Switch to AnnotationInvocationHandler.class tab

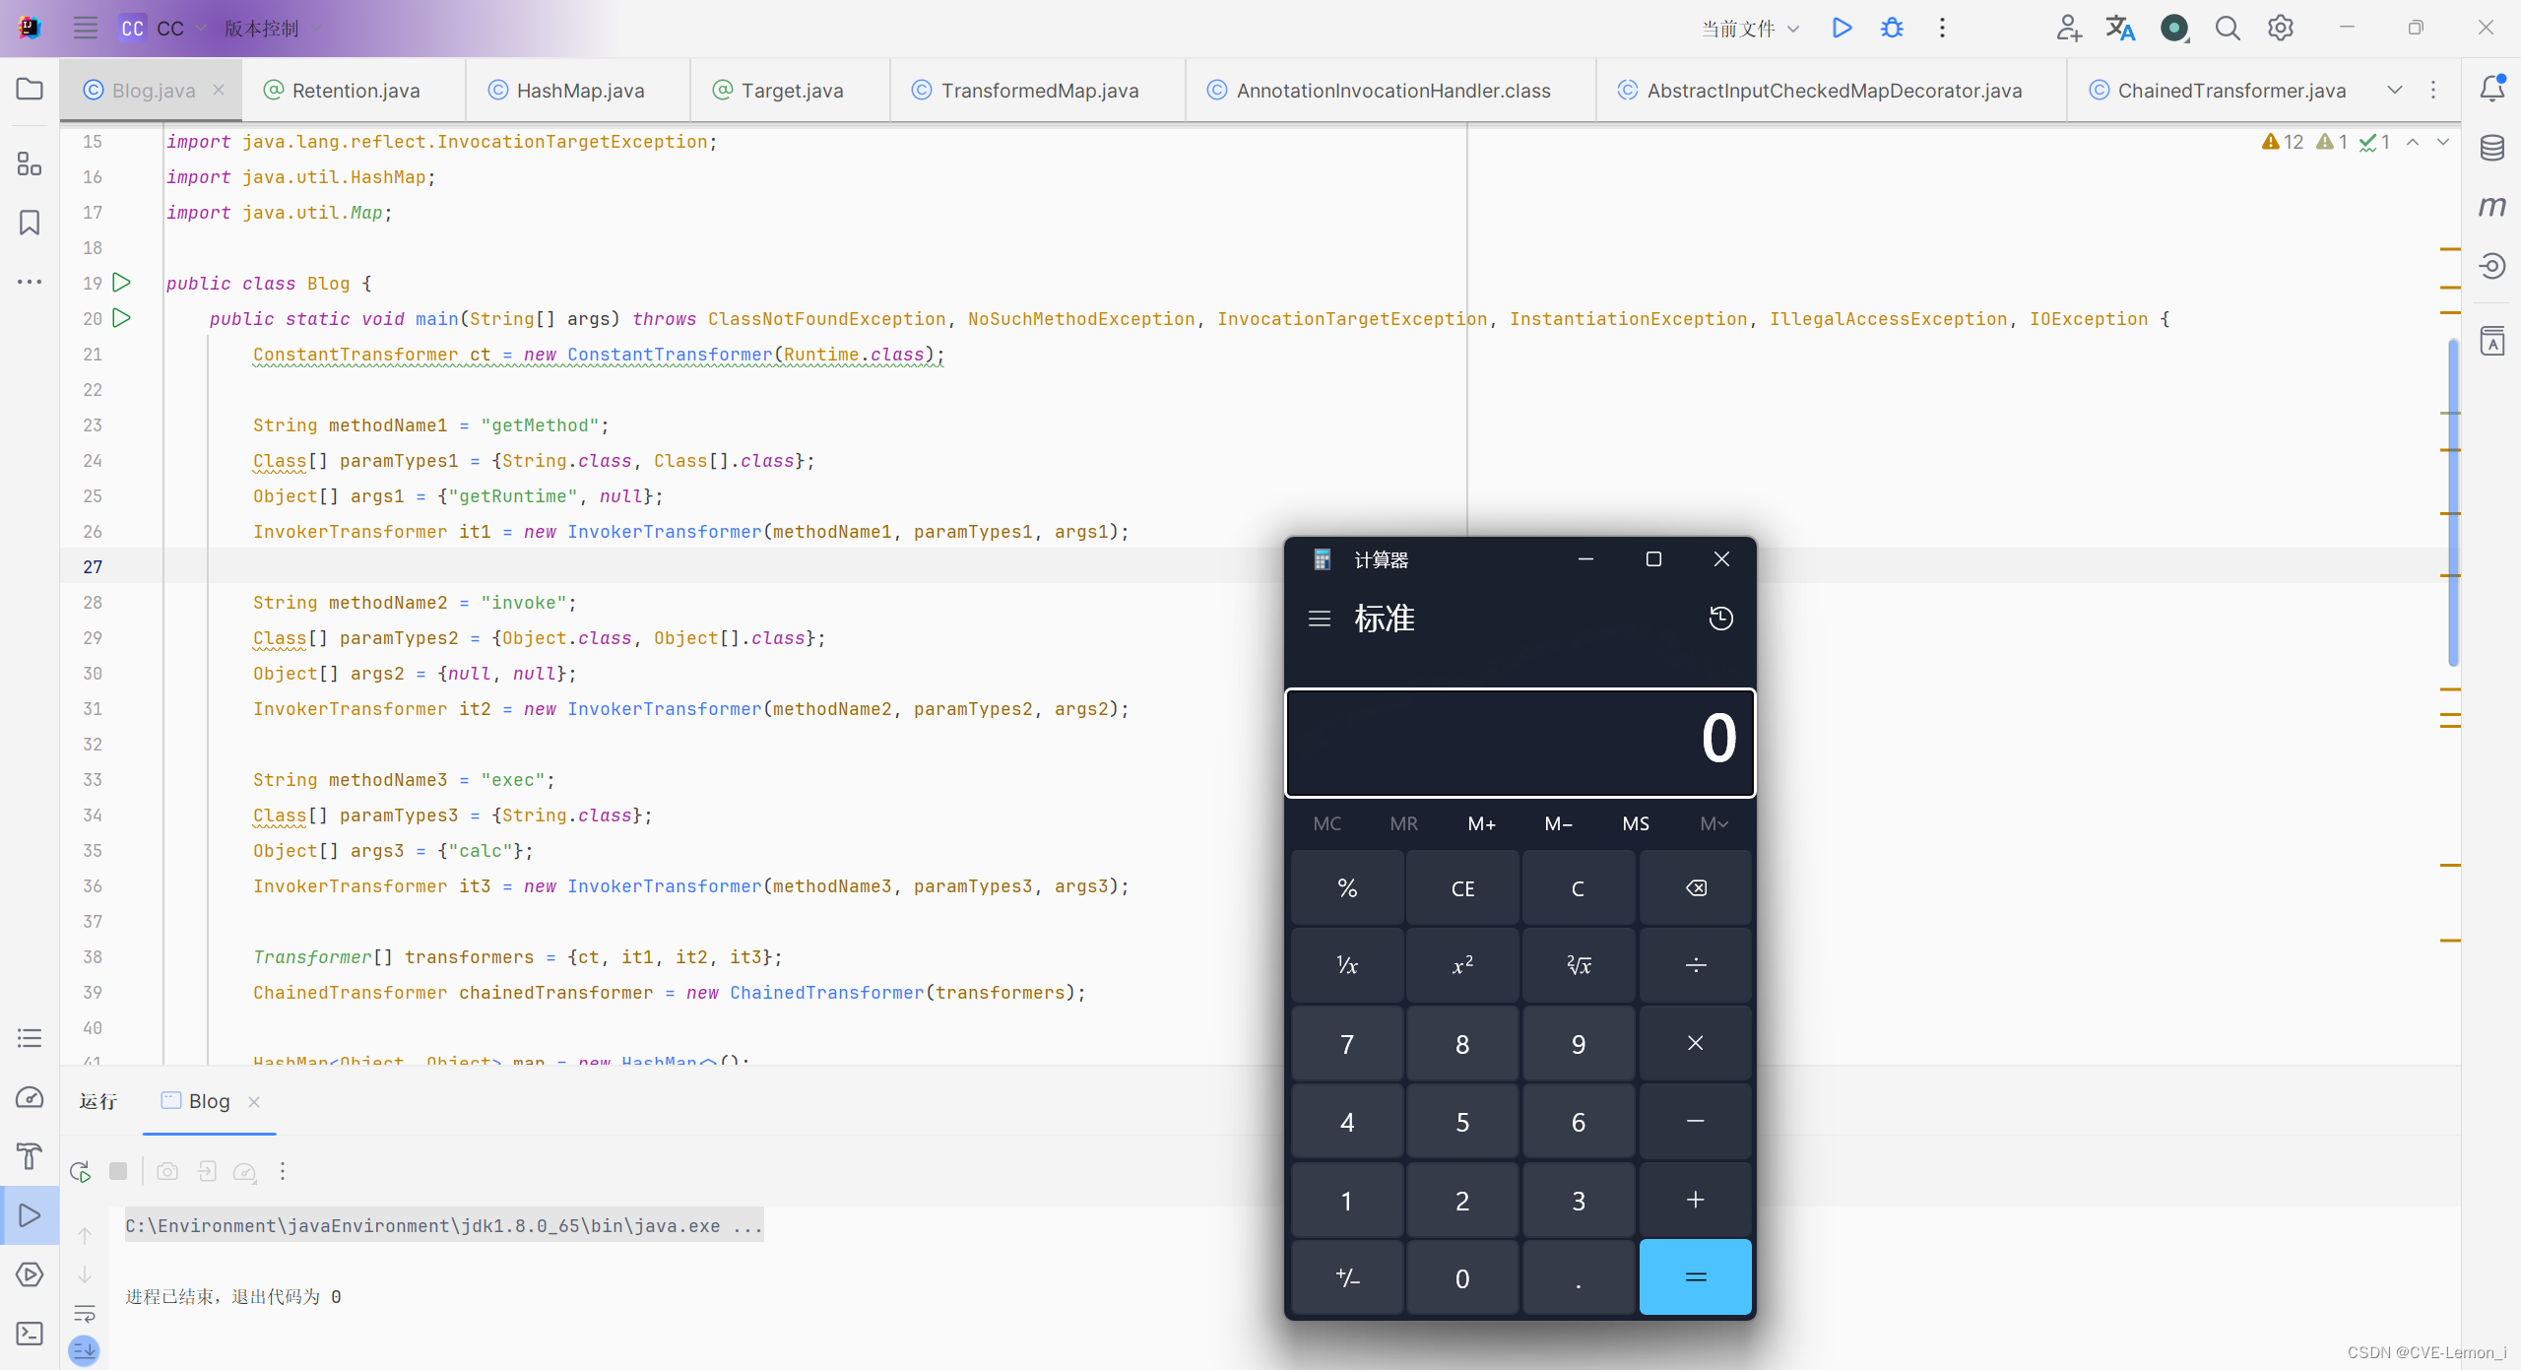tap(1390, 91)
